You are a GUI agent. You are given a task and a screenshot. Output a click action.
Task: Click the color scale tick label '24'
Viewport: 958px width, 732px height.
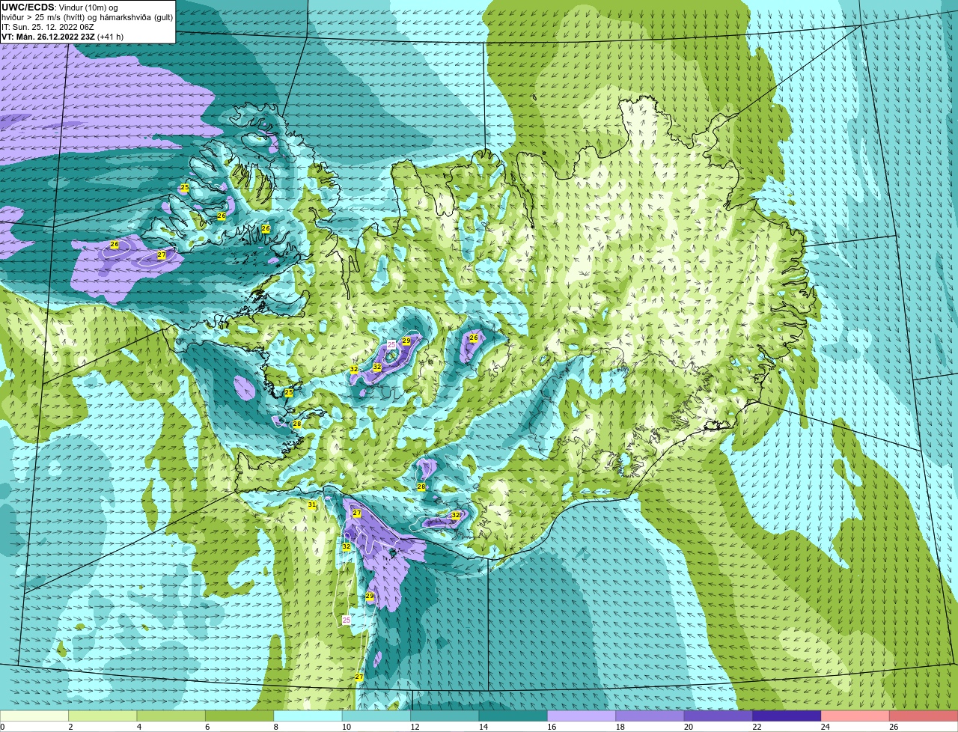click(825, 727)
